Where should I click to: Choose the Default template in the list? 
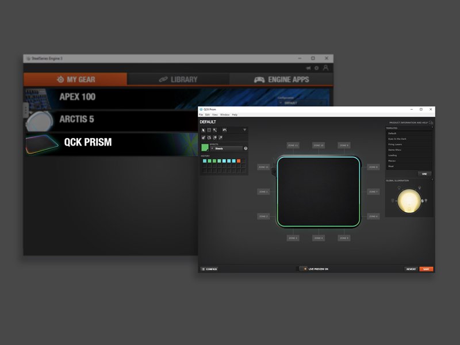coord(409,133)
